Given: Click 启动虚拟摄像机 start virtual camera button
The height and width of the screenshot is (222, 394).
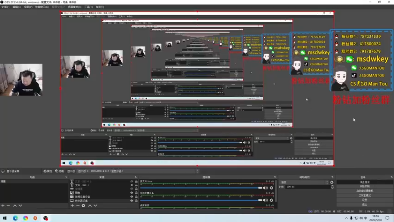Looking at the screenshot, I should click(364, 191).
